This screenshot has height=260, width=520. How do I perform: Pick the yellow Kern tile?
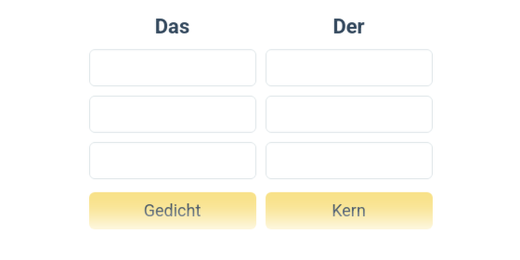(x=348, y=211)
